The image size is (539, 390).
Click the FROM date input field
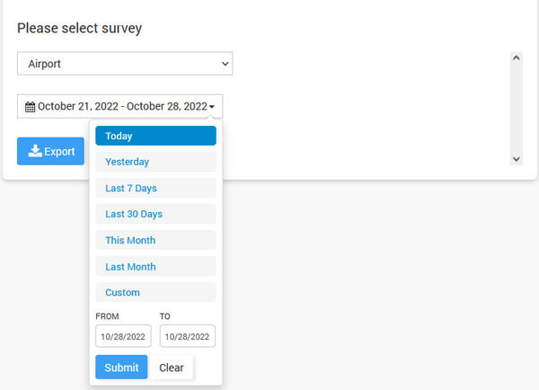(x=123, y=336)
